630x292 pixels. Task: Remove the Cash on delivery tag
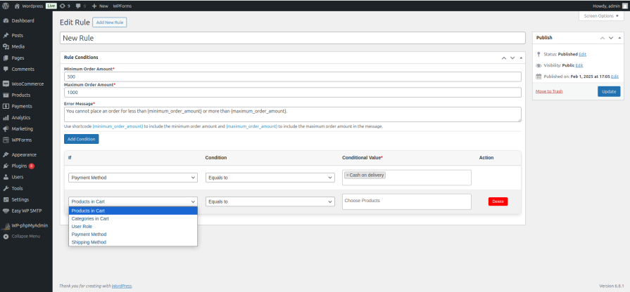pyautogui.click(x=348, y=175)
